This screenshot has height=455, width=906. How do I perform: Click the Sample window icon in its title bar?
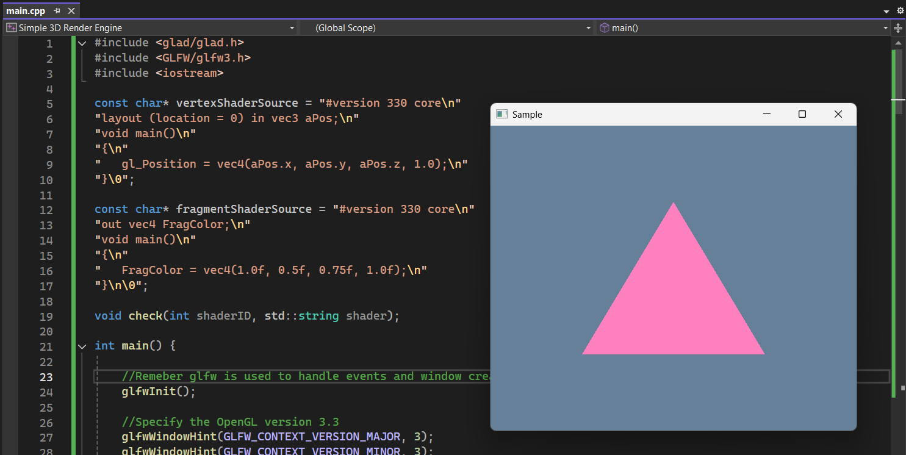[502, 114]
